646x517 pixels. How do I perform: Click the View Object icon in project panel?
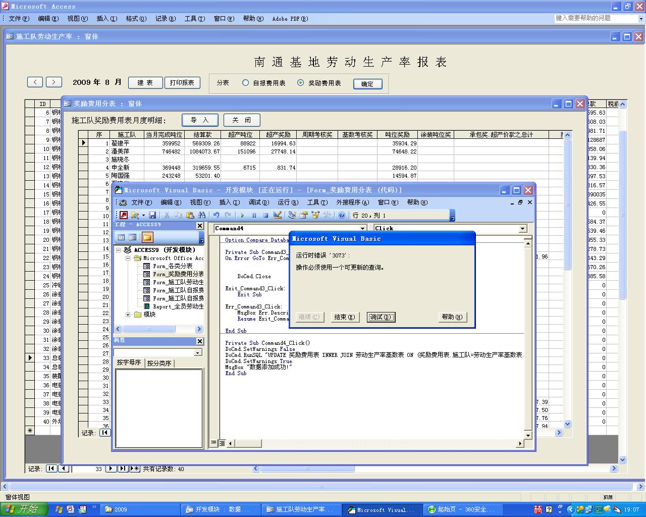tap(133, 237)
